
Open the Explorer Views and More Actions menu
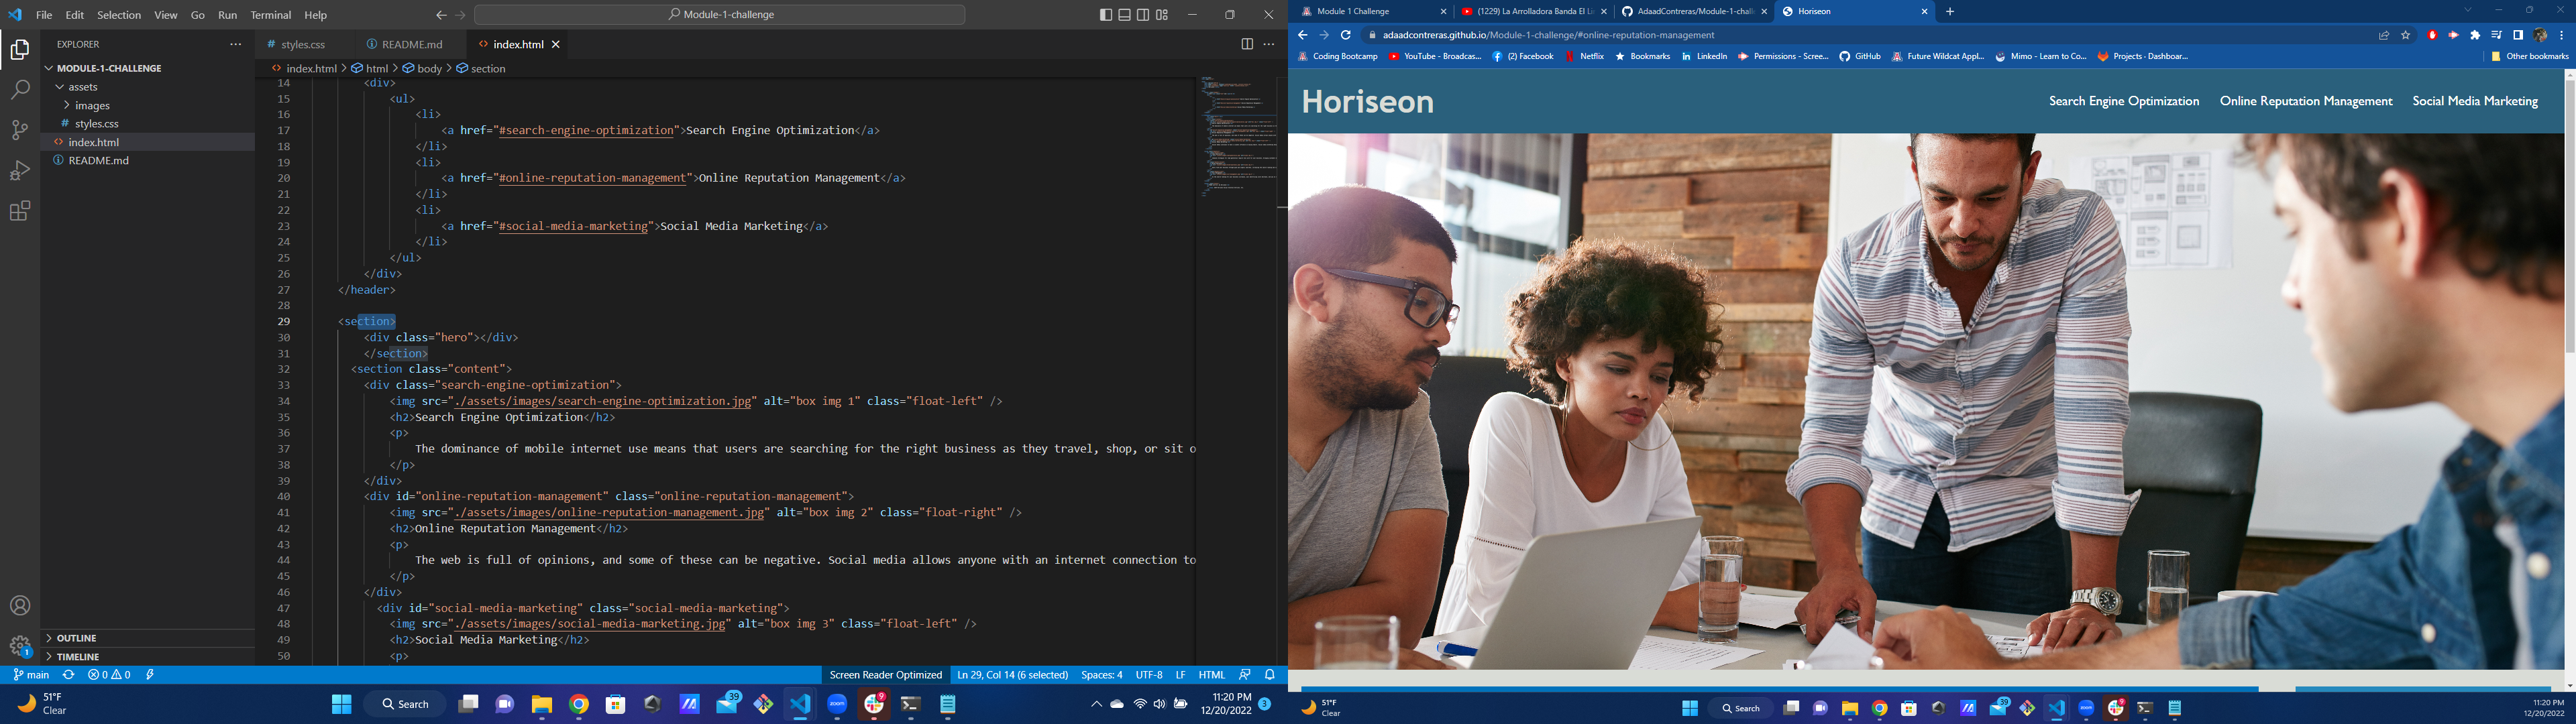coord(236,44)
